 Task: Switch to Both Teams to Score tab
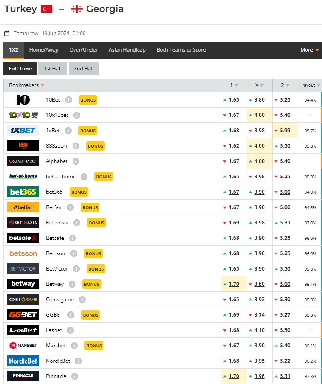181,50
